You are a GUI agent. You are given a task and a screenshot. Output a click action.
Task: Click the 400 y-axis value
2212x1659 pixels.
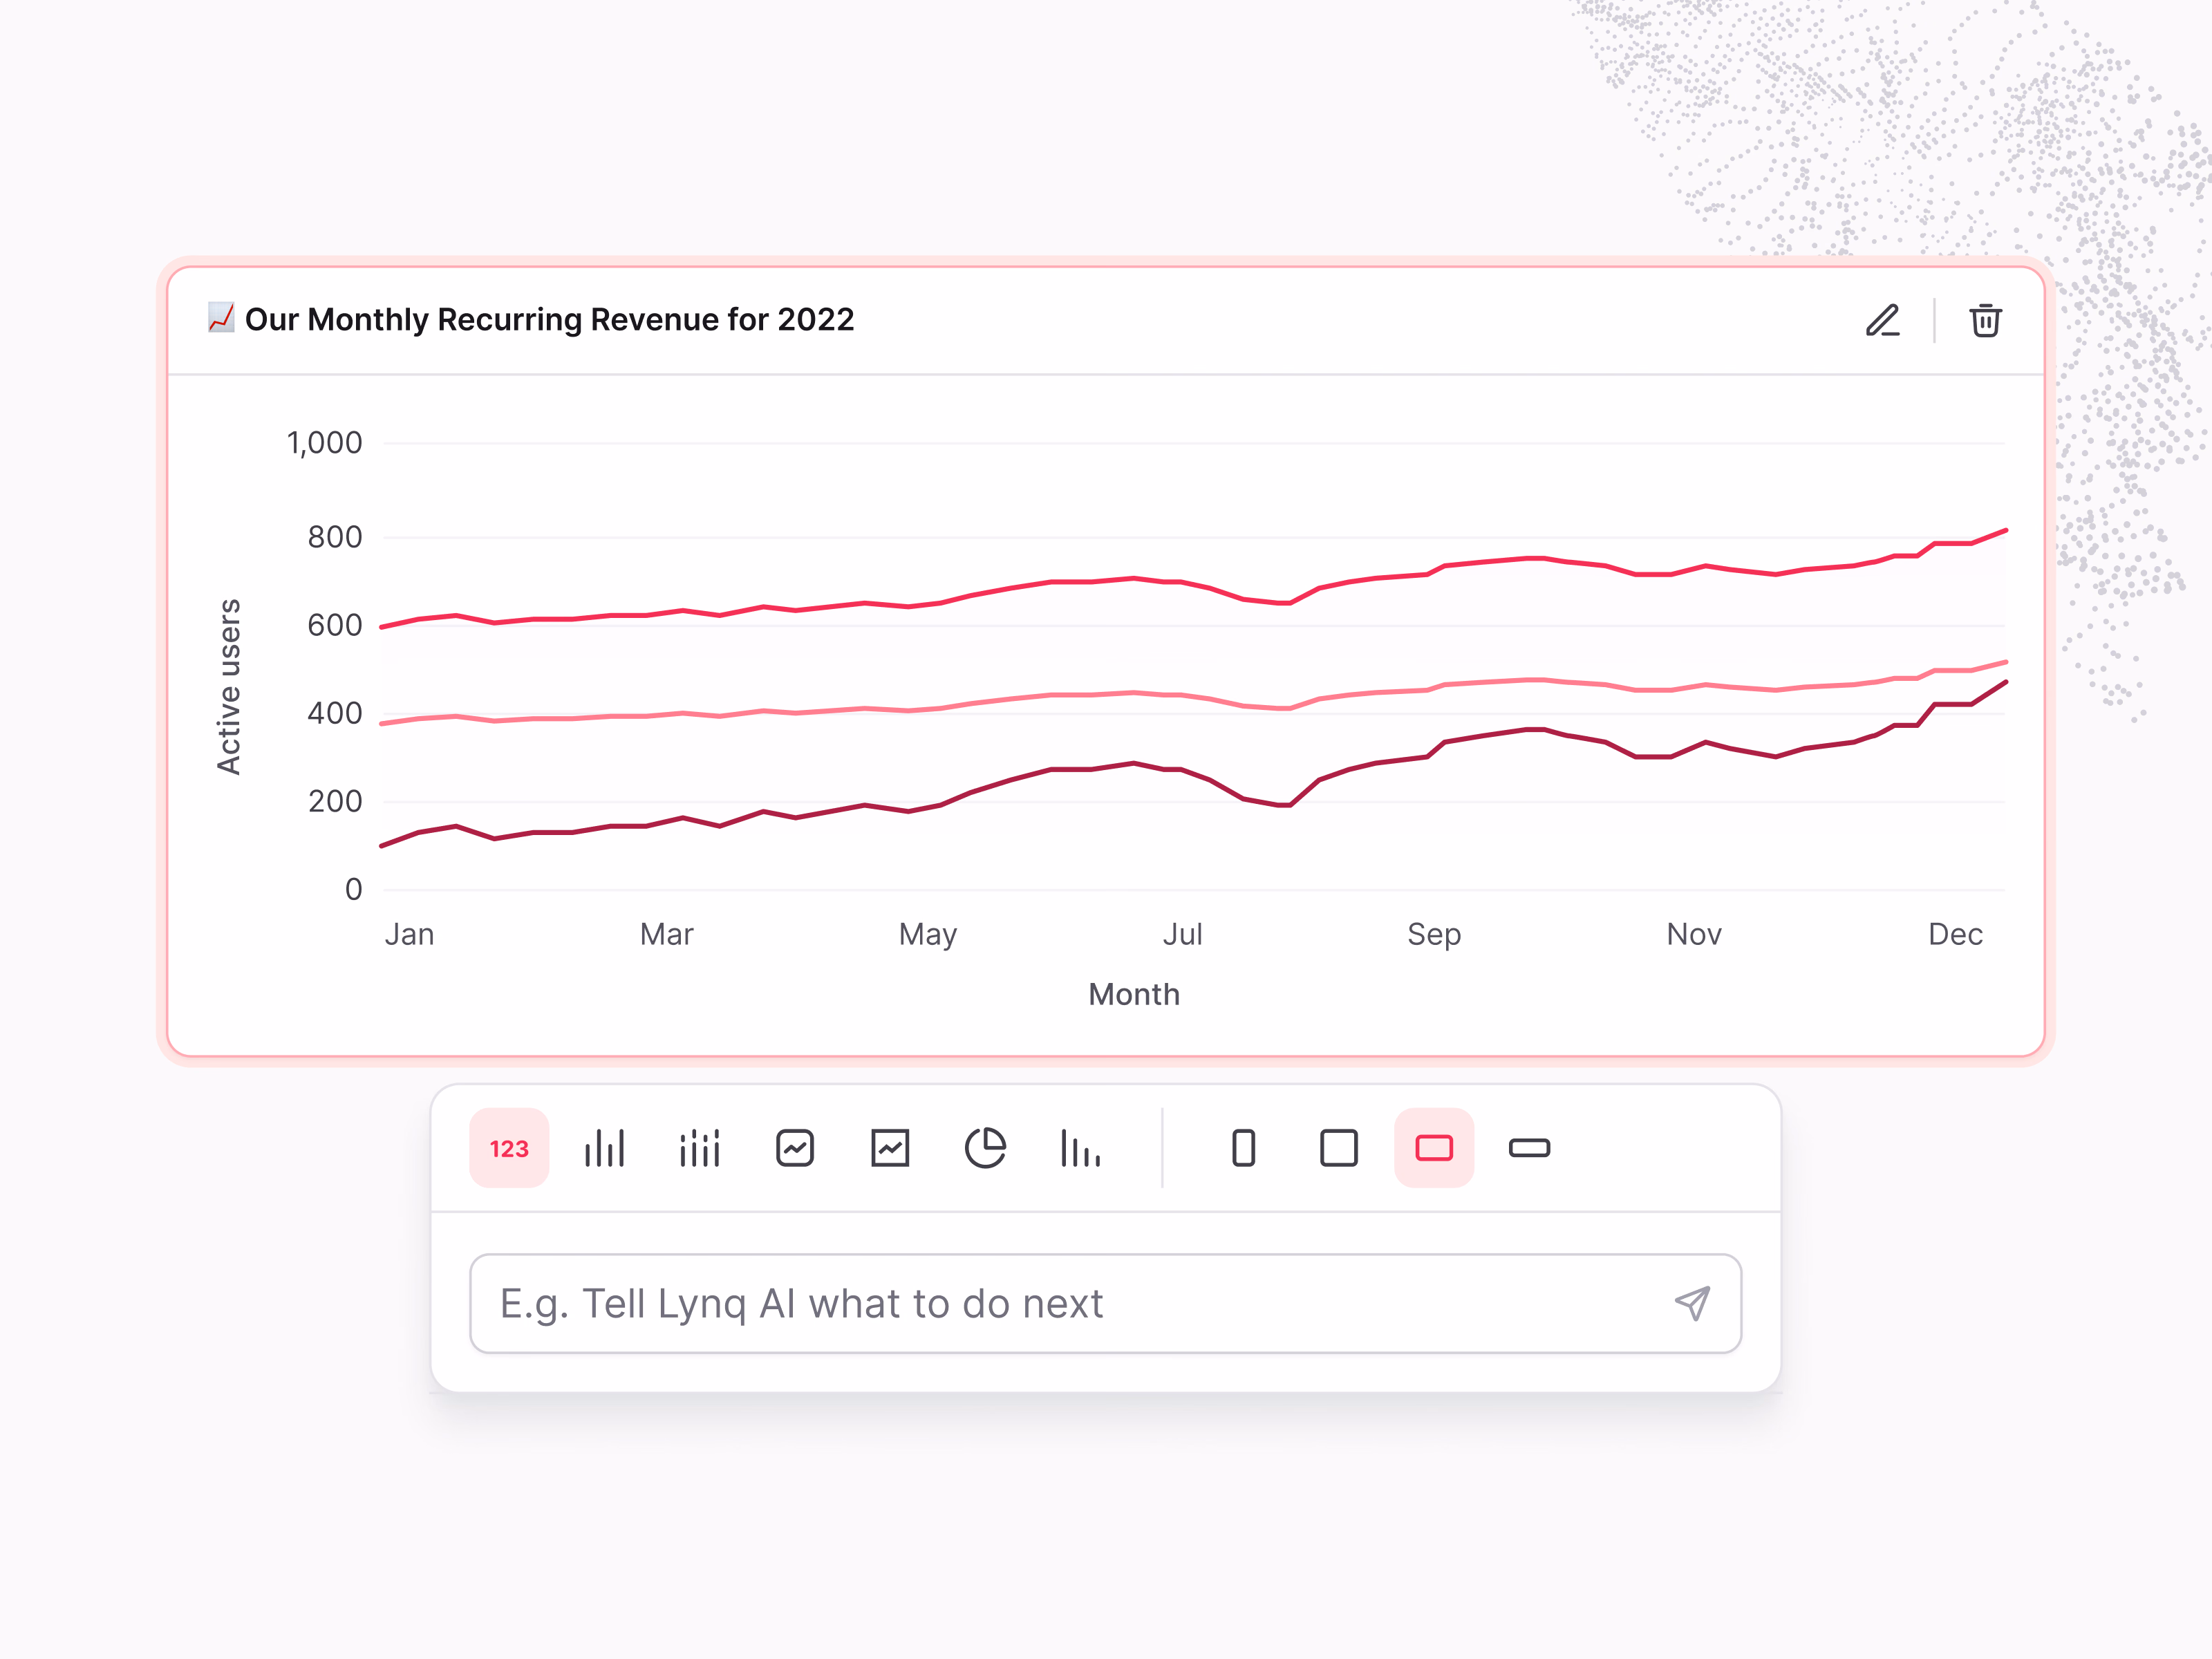click(x=335, y=714)
